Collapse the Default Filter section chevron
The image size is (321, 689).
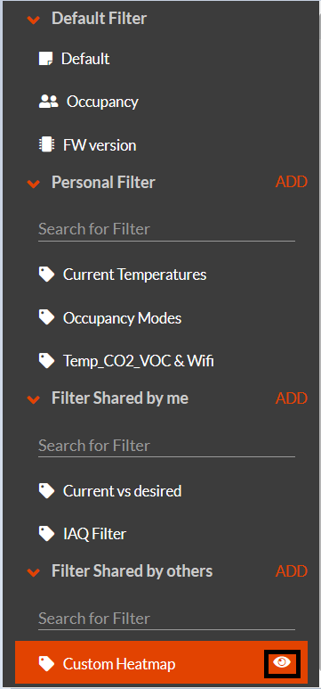(33, 20)
